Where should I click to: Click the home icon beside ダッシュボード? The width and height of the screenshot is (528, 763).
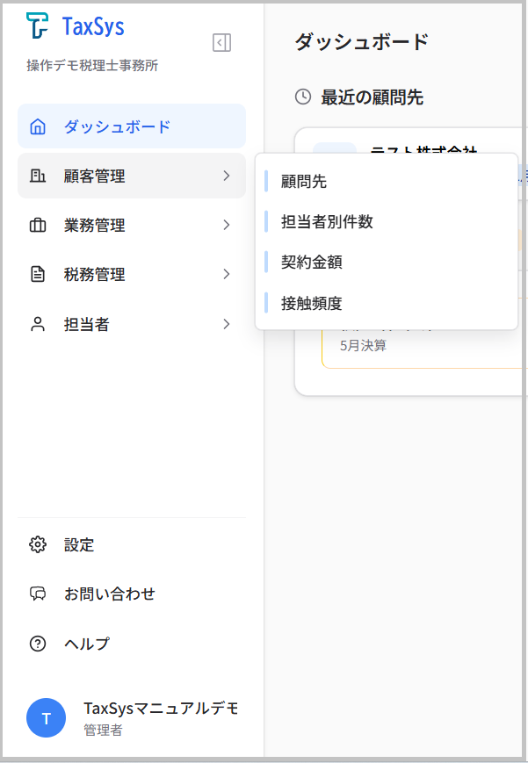38,126
